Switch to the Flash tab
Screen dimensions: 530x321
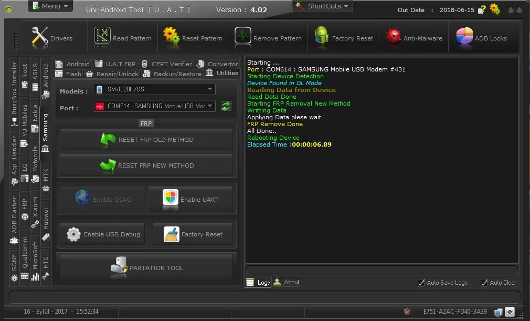(x=68, y=74)
